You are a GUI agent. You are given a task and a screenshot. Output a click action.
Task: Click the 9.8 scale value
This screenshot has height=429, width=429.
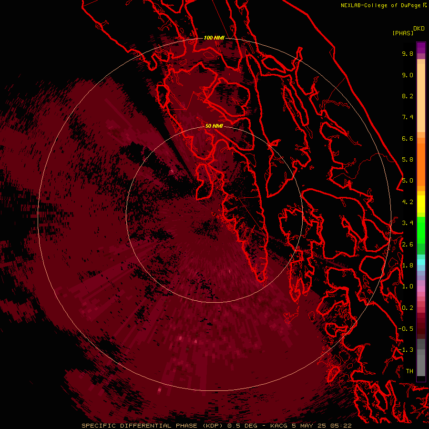pyautogui.click(x=408, y=54)
